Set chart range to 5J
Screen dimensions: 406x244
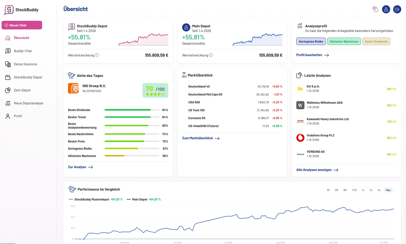[x=379, y=190]
